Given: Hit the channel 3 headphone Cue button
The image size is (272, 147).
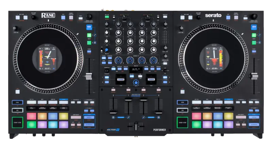Looking at the screenshot, I should pos(113,90).
